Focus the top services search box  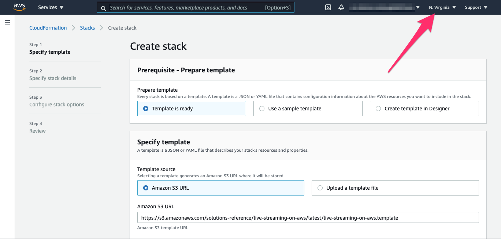point(196,7)
